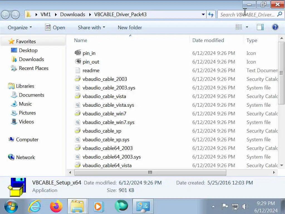Launch Firefox from the taskbar

(56, 206)
